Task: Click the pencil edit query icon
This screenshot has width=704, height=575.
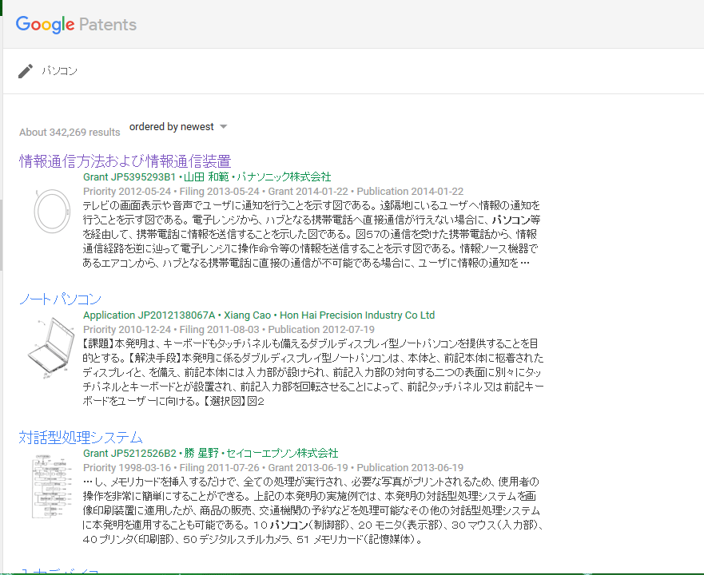Action: pyautogui.click(x=26, y=71)
